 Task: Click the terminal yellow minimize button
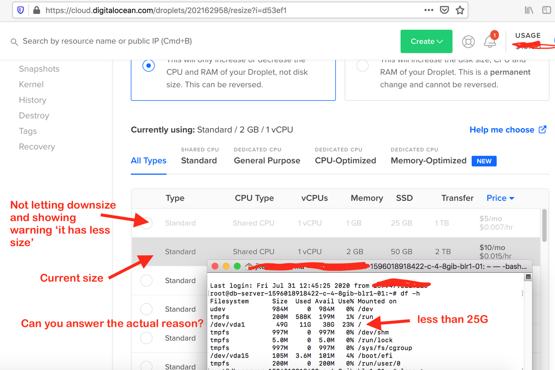226,266
